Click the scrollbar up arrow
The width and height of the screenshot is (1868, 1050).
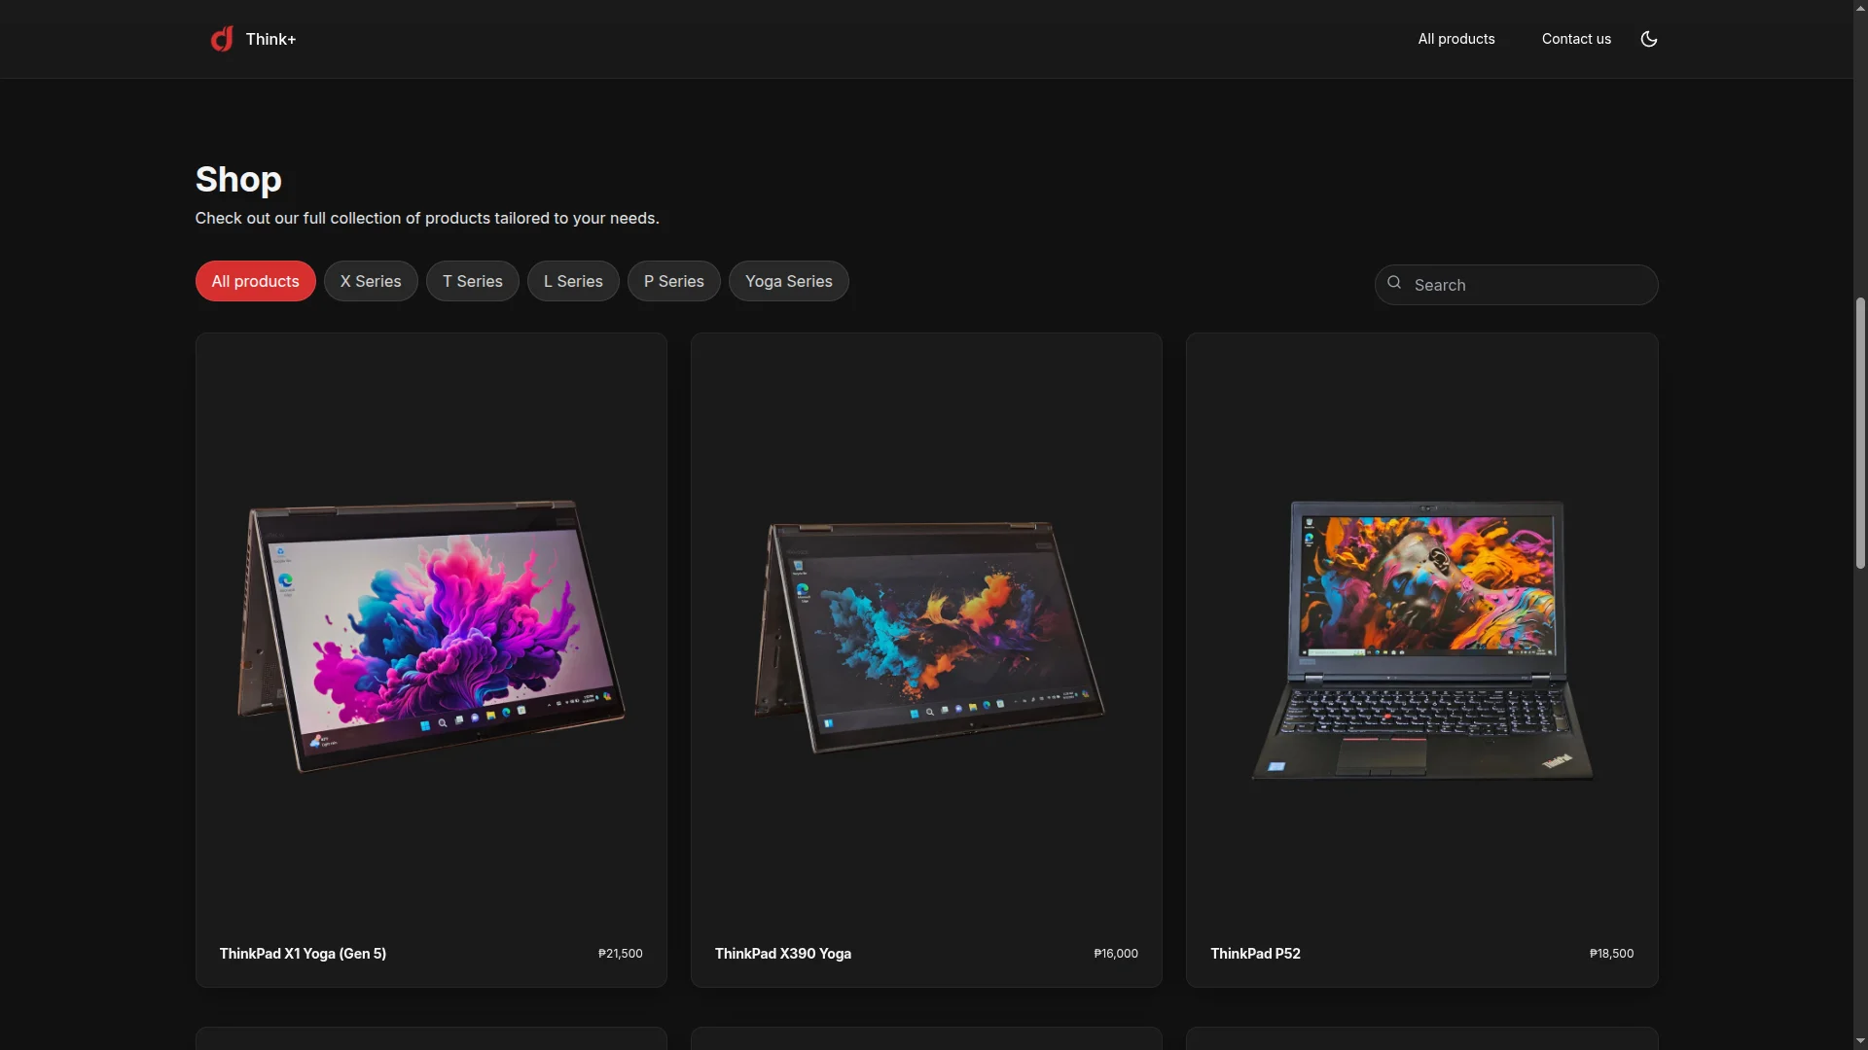(1860, 8)
